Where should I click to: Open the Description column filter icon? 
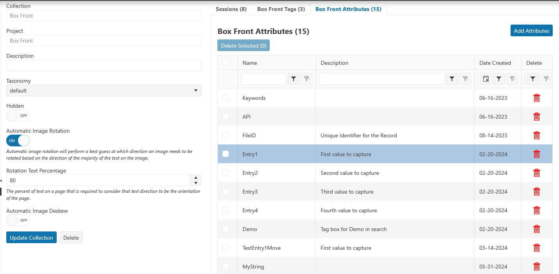452,79
